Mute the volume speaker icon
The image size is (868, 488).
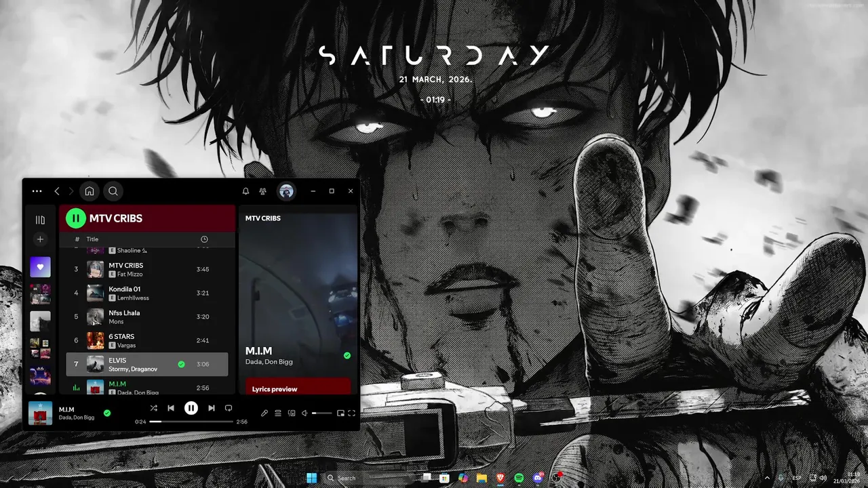pyautogui.click(x=305, y=413)
